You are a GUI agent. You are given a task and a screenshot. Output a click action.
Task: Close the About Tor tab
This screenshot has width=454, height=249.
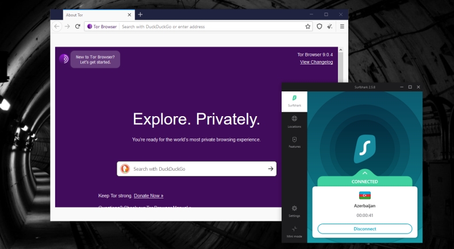129,14
